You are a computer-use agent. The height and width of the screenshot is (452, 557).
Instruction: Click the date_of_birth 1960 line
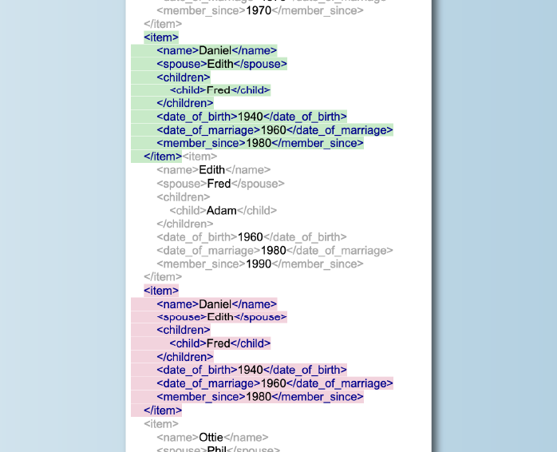[x=251, y=237]
